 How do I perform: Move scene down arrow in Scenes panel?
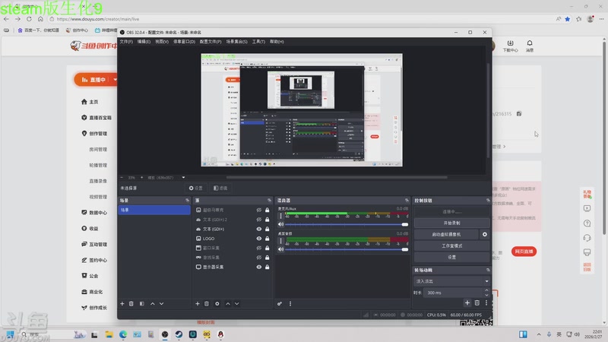coord(162,303)
